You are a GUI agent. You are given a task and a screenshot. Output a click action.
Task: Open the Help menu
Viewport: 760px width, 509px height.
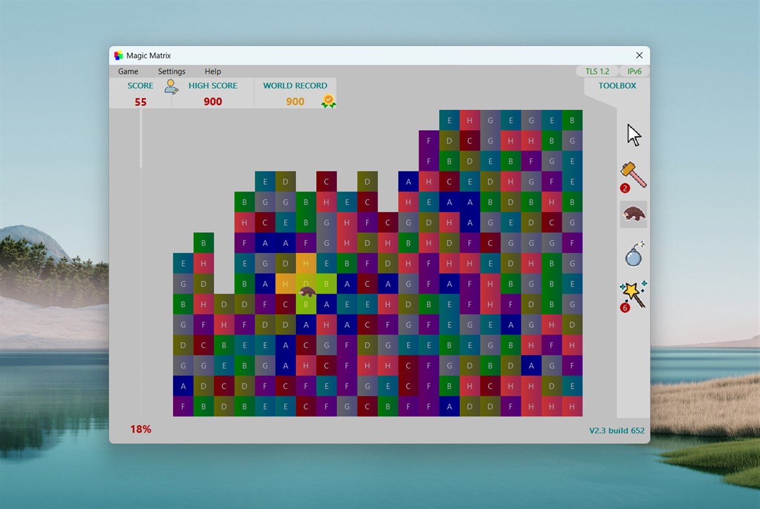pos(213,71)
